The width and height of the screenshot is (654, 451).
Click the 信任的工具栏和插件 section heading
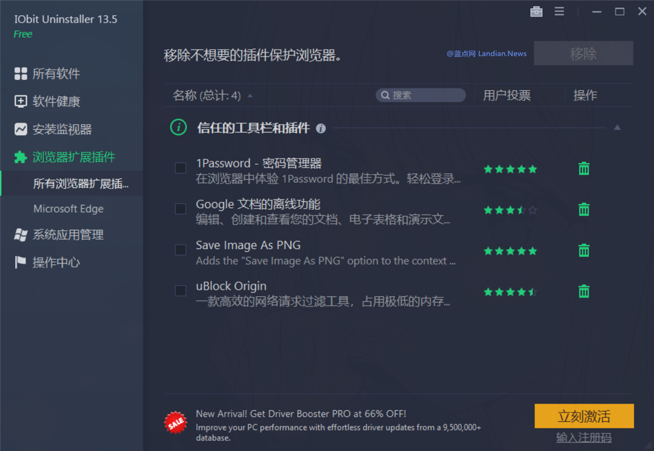click(x=253, y=128)
